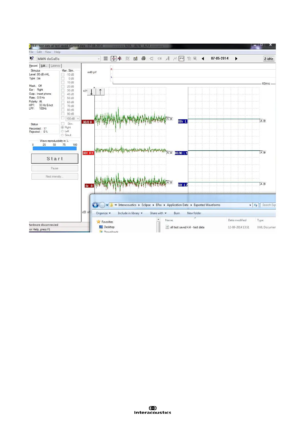Select the Simult. radio button
The width and height of the screenshot is (305, 432).
[x=62, y=135]
